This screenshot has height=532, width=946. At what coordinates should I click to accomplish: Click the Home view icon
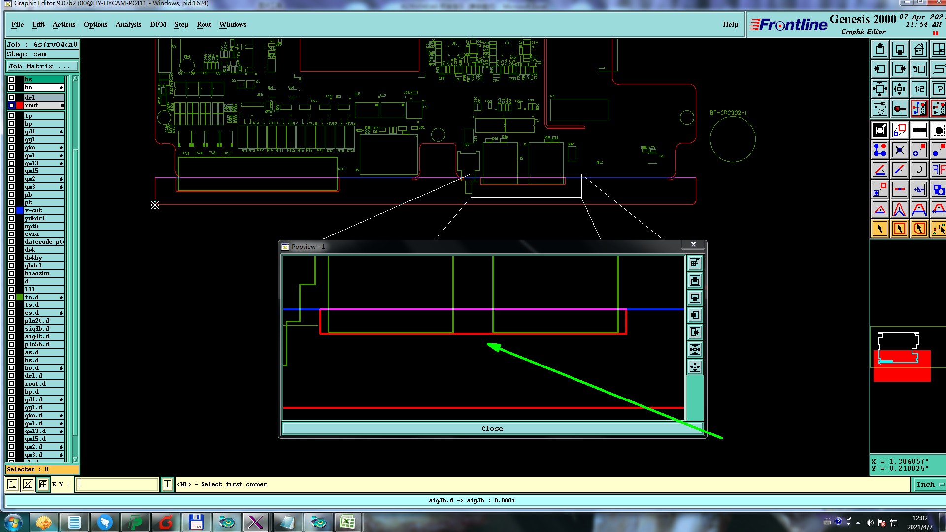(919, 50)
